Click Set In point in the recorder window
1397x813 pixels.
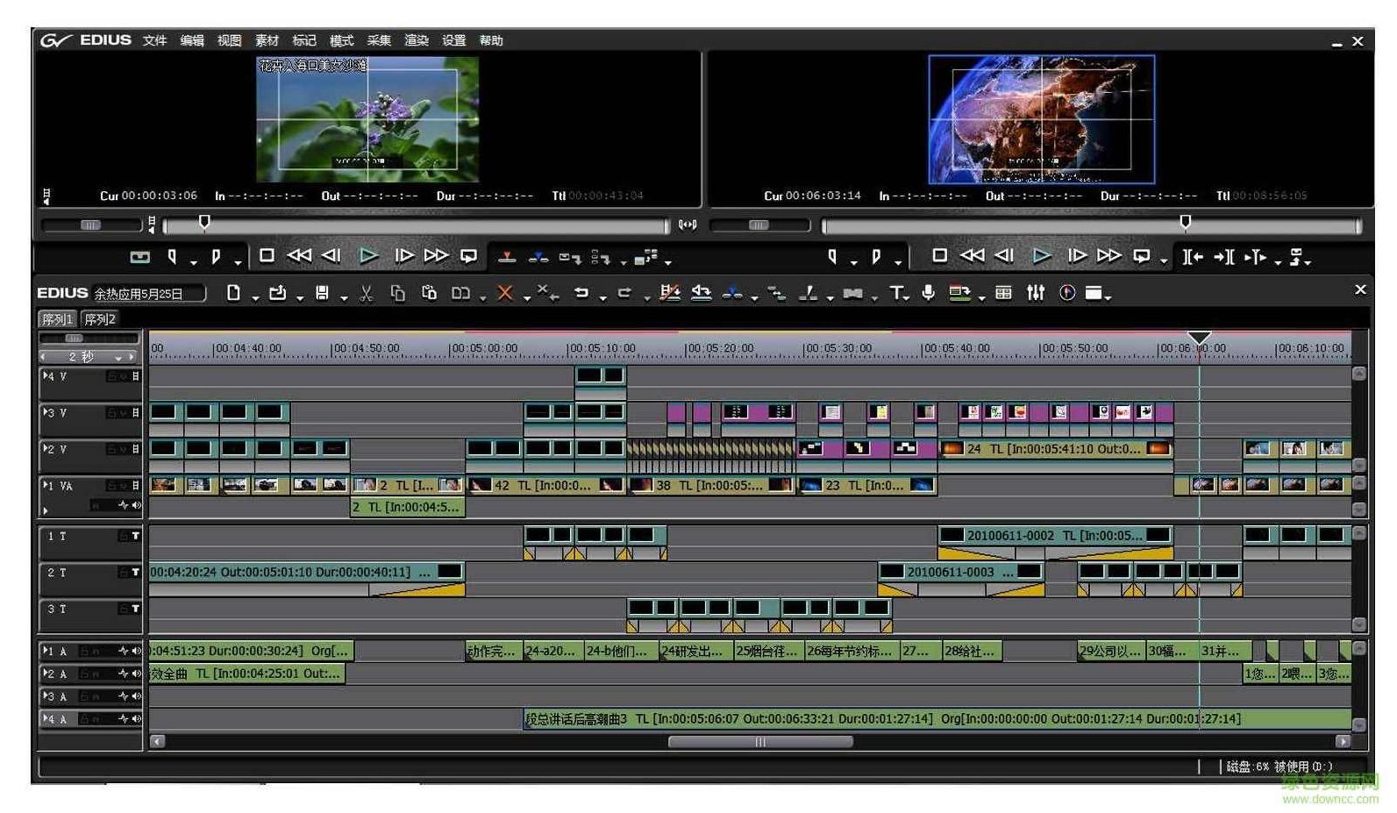click(x=832, y=257)
